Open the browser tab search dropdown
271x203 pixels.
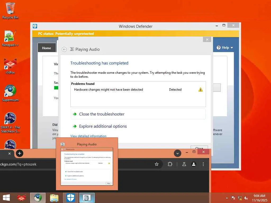pyautogui.click(x=178, y=153)
